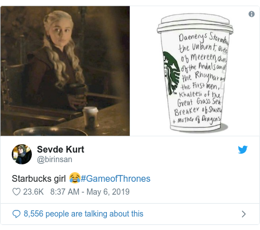Viewport: 260px width, 230px height.
Task: Open Sevde Kurt's profile avatar
Action: [x=22, y=154]
